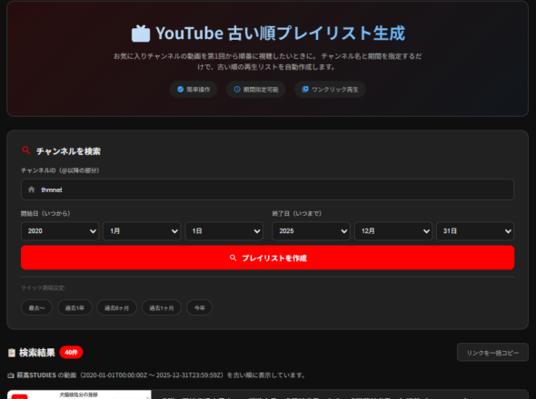This screenshot has width=536, height=399.
Task: Click the ワンクリック再生 feature badge text
Action: click(x=335, y=90)
